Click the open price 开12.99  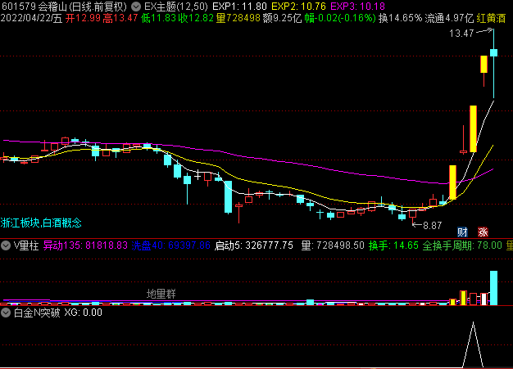83,18
